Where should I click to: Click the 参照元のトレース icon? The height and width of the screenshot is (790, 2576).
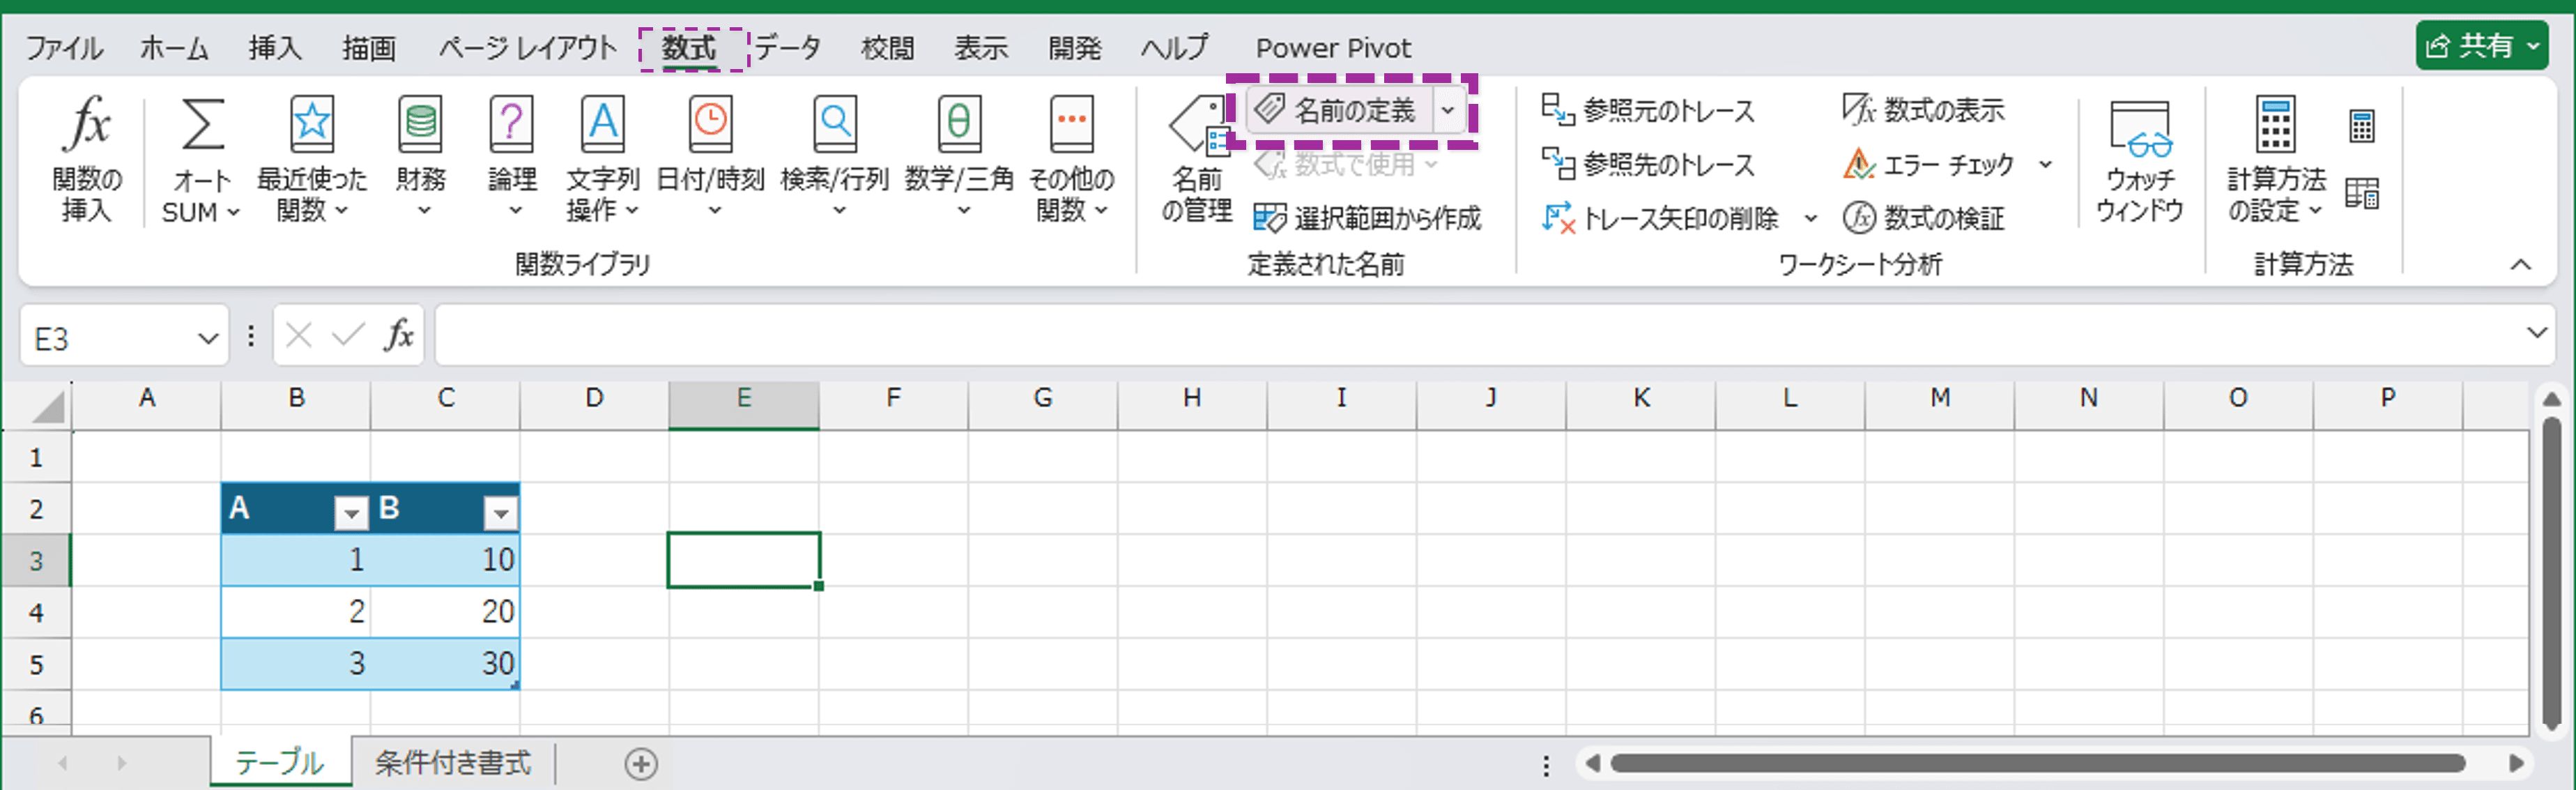1648,110
